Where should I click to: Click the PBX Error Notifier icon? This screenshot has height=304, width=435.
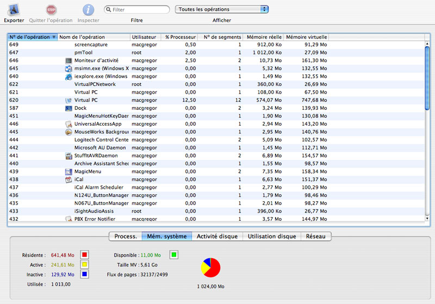69,219
